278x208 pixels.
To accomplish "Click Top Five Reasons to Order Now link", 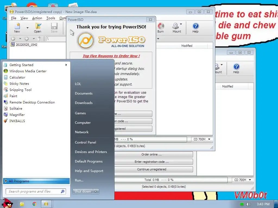I will click(111, 56).
